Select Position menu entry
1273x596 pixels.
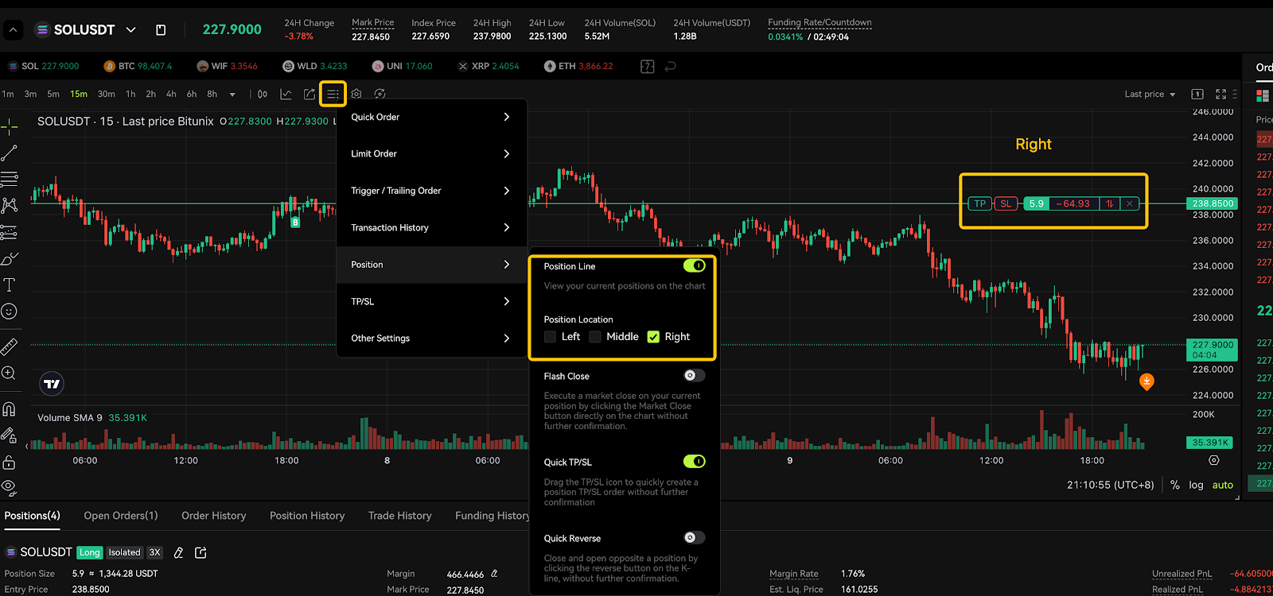pos(432,265)
